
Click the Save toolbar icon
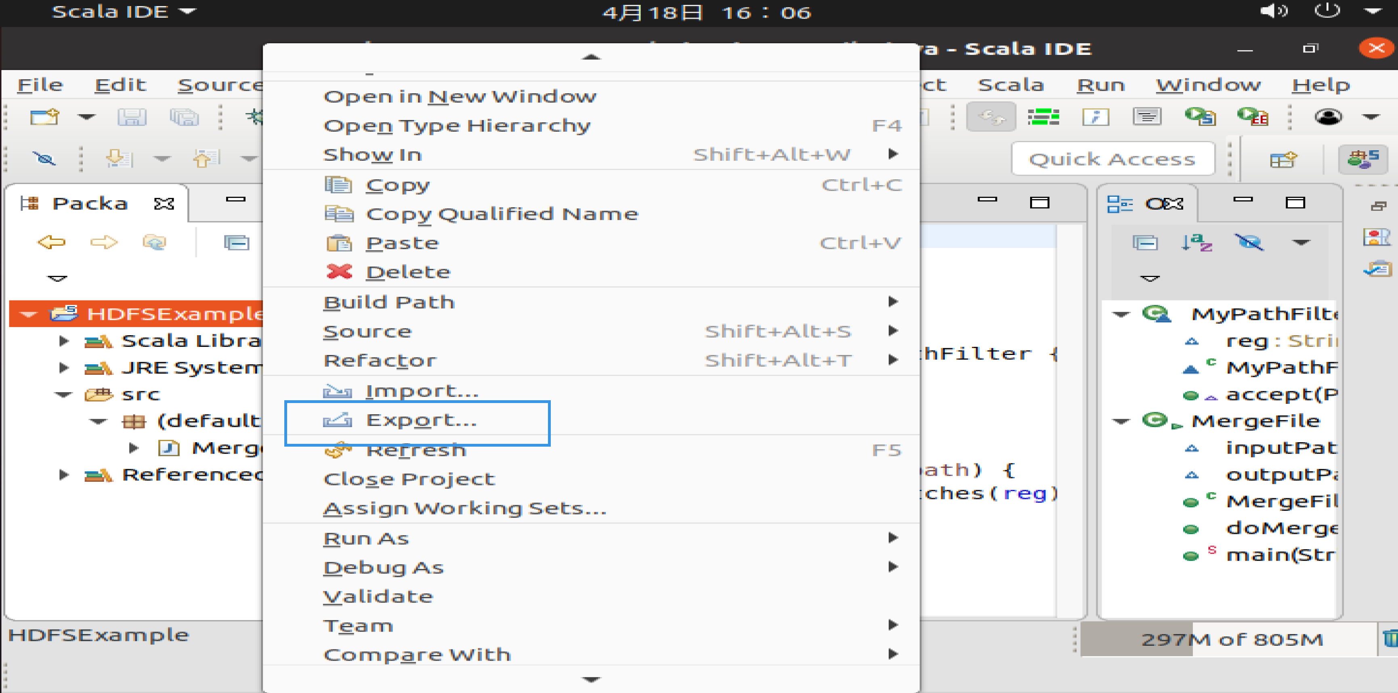(132, 117)
